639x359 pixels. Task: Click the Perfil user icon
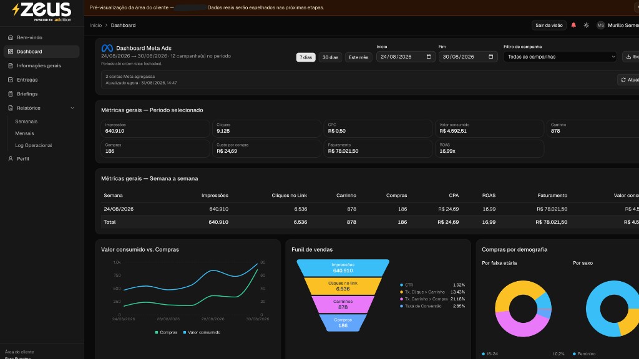[x=11, y=159]
